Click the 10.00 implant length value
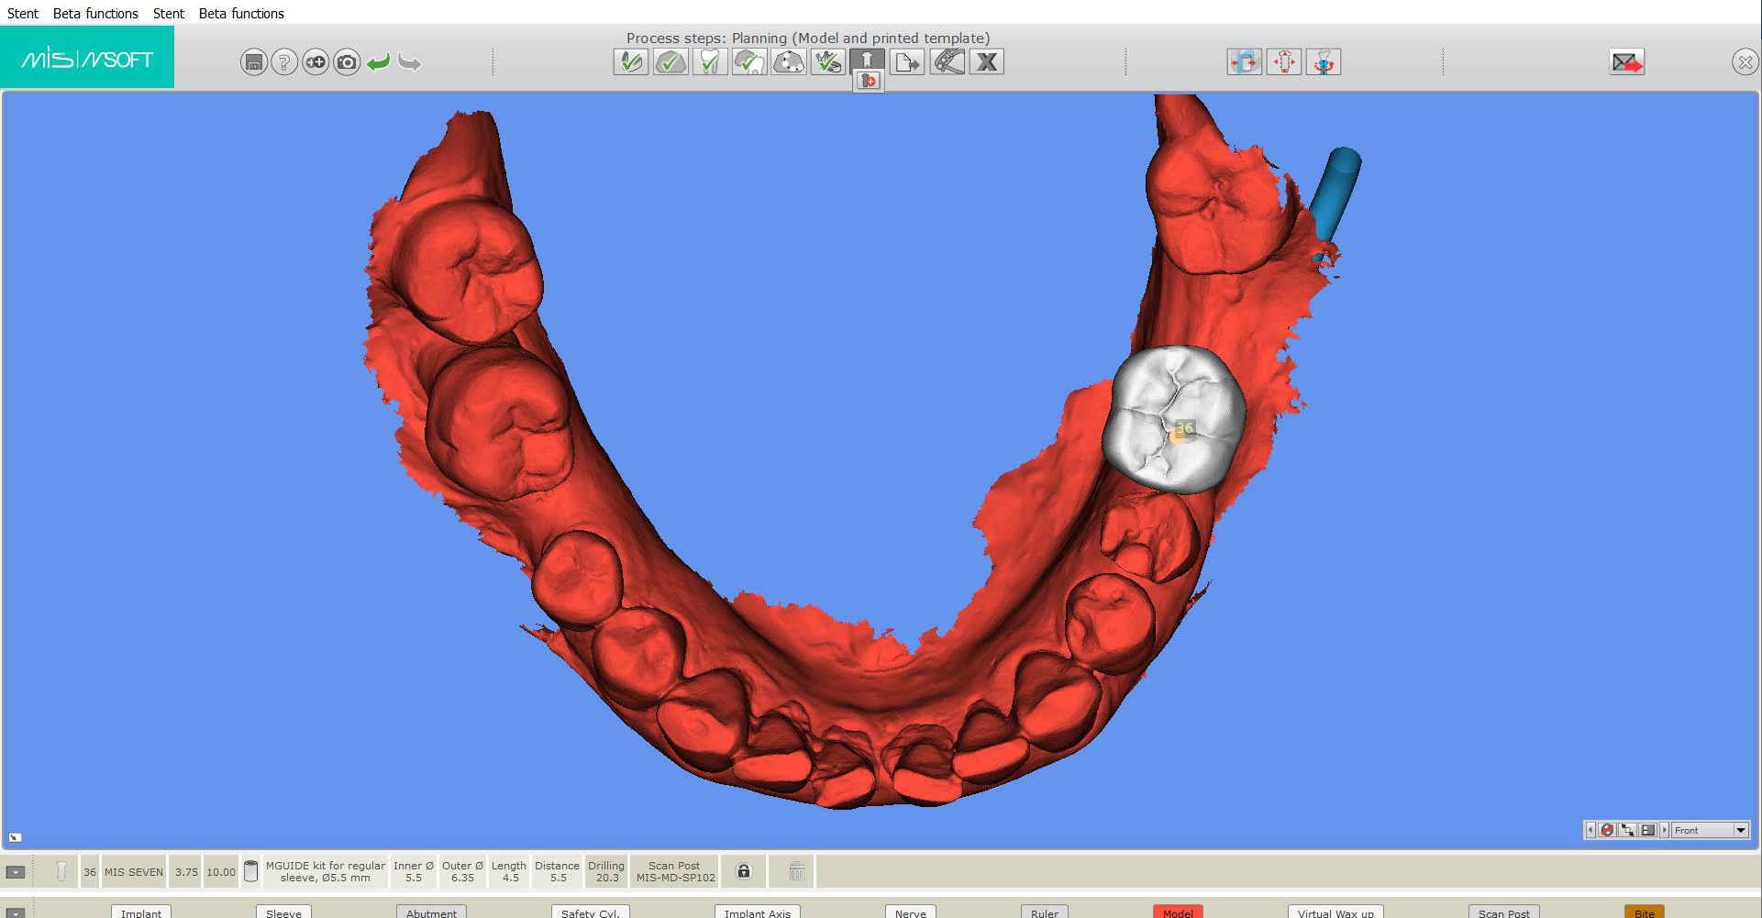Viewport: 1762px width, 918px height. tap(221, 872)
